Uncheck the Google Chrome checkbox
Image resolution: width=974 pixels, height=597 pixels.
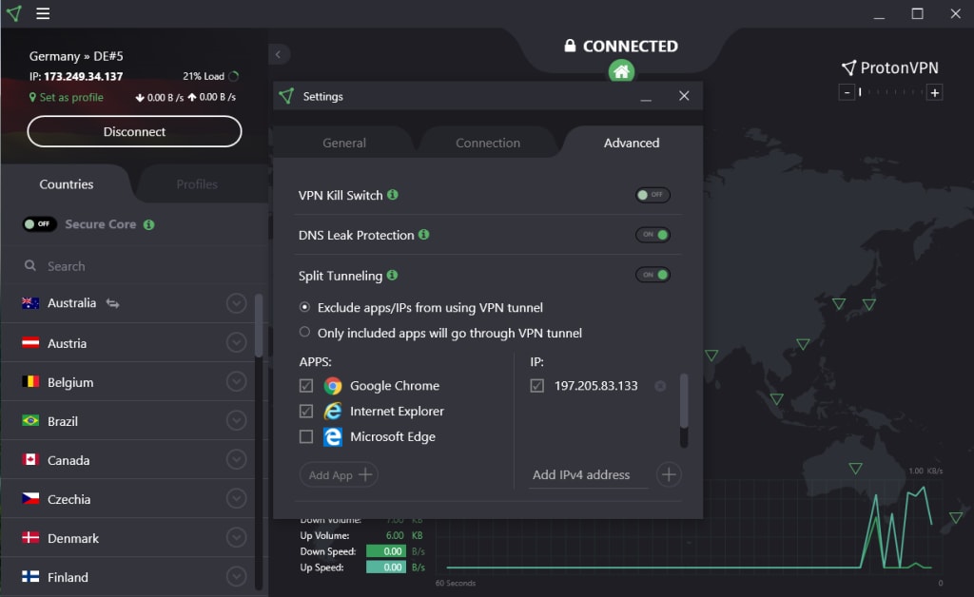pos(306,386)
